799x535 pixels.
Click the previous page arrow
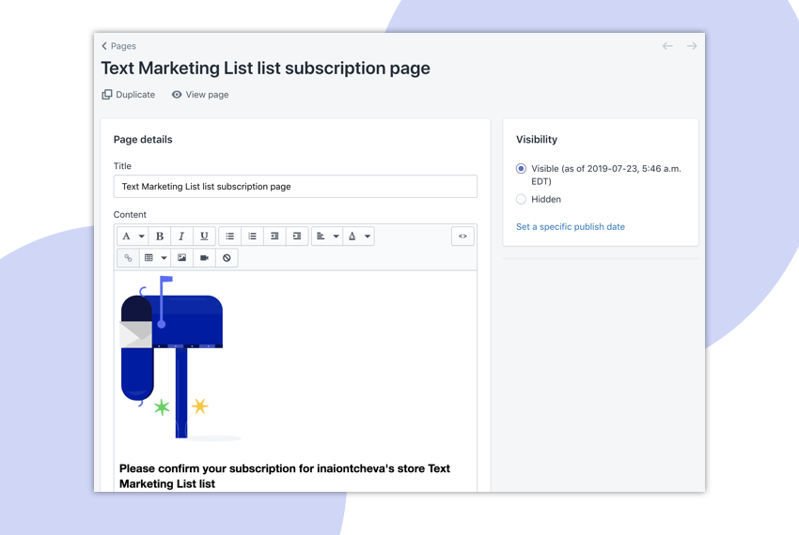667,46
